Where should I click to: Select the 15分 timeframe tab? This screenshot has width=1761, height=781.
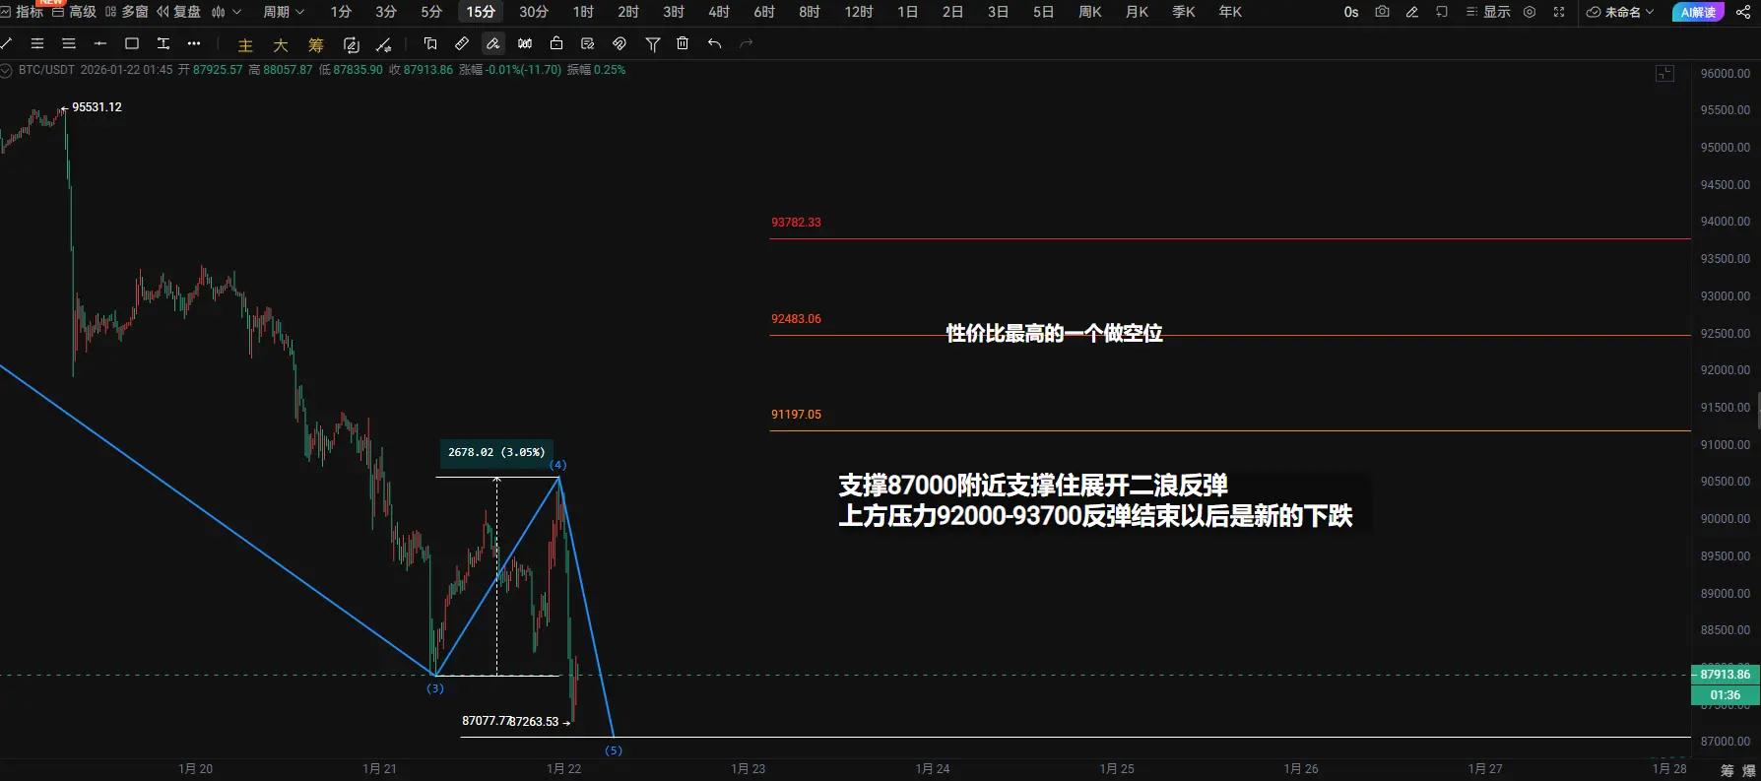(481, 12)
